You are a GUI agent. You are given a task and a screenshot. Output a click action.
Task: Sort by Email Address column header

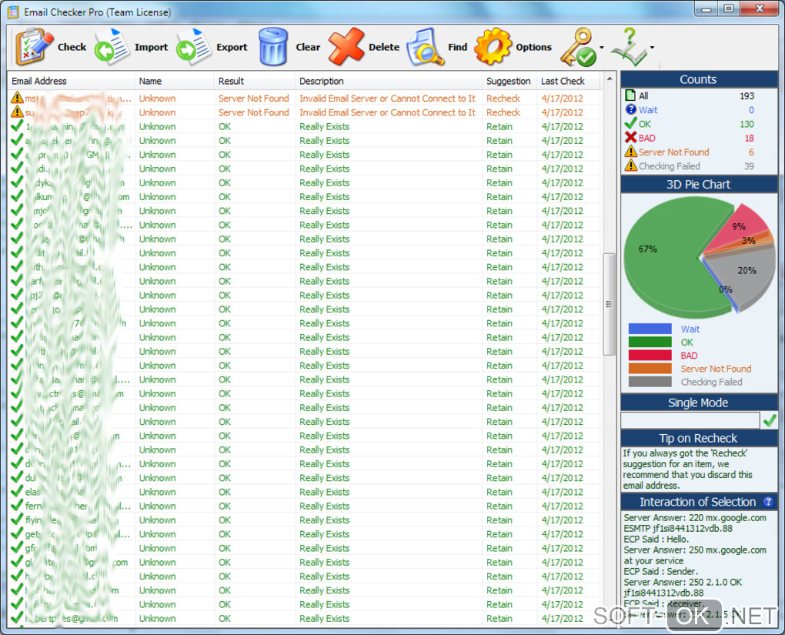pos(71,81)
